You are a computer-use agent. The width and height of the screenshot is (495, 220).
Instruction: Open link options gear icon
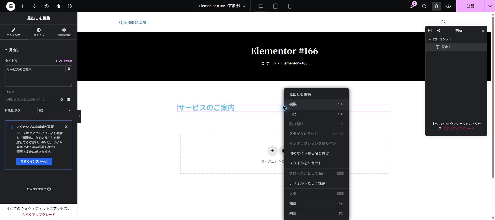(x=62, y=100)
